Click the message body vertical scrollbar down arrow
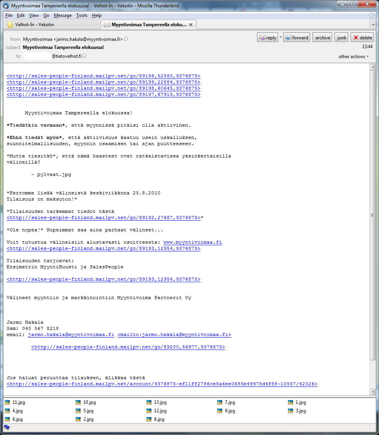 [372, 392]
